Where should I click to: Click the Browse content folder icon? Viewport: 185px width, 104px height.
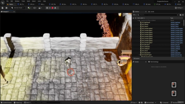[x=7, y=8]
